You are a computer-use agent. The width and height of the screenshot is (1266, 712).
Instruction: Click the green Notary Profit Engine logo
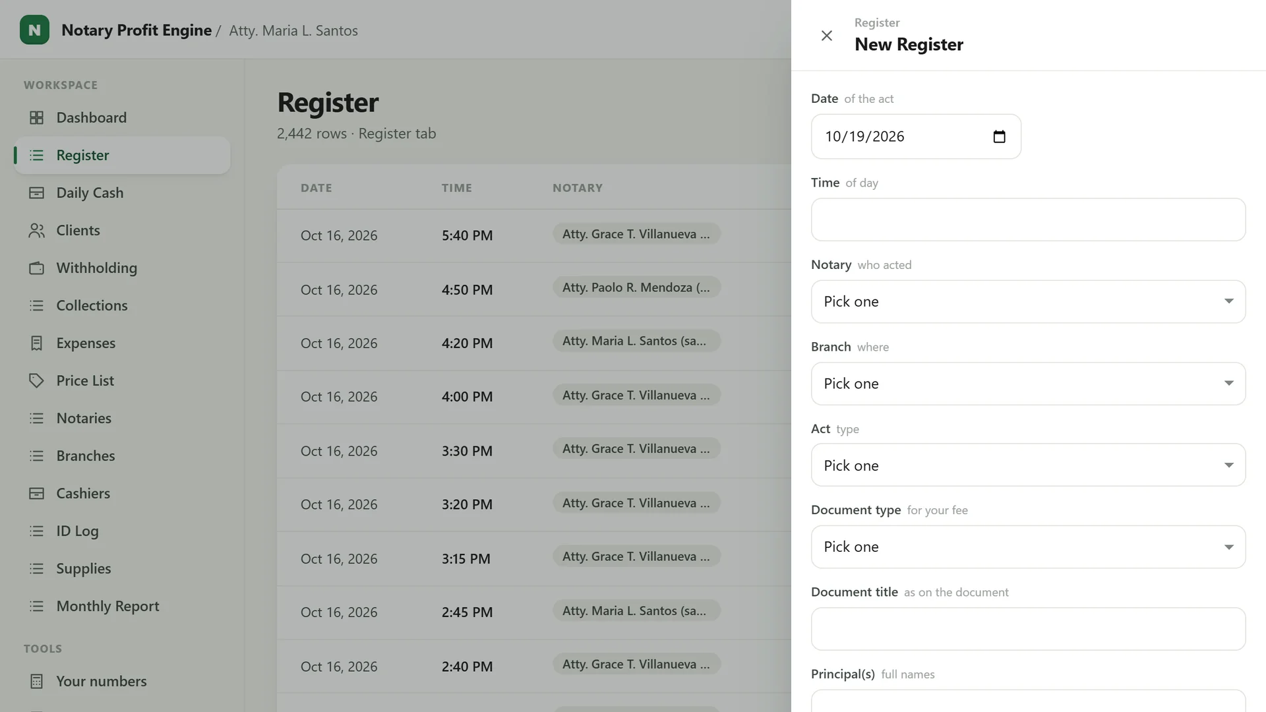(x=34, y=30)
